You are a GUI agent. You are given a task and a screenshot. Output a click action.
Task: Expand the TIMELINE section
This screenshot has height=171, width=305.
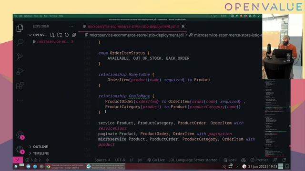pos(39,153)
